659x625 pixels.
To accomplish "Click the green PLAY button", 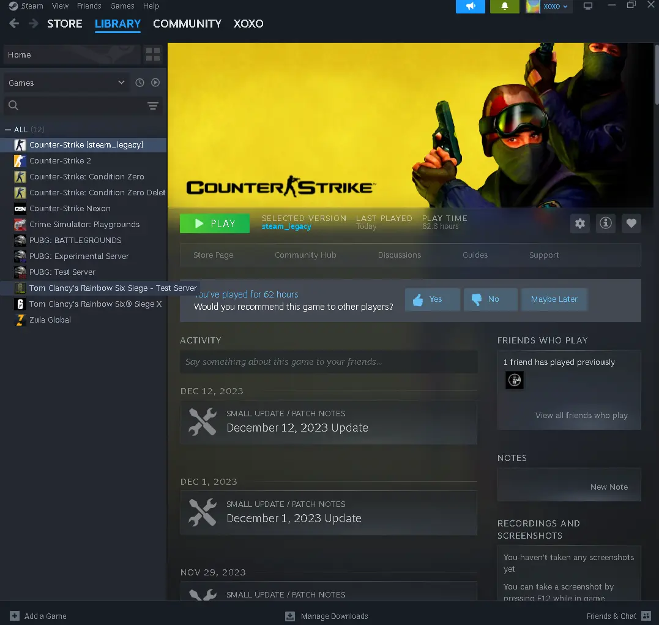I will click(x=215, y=223).
